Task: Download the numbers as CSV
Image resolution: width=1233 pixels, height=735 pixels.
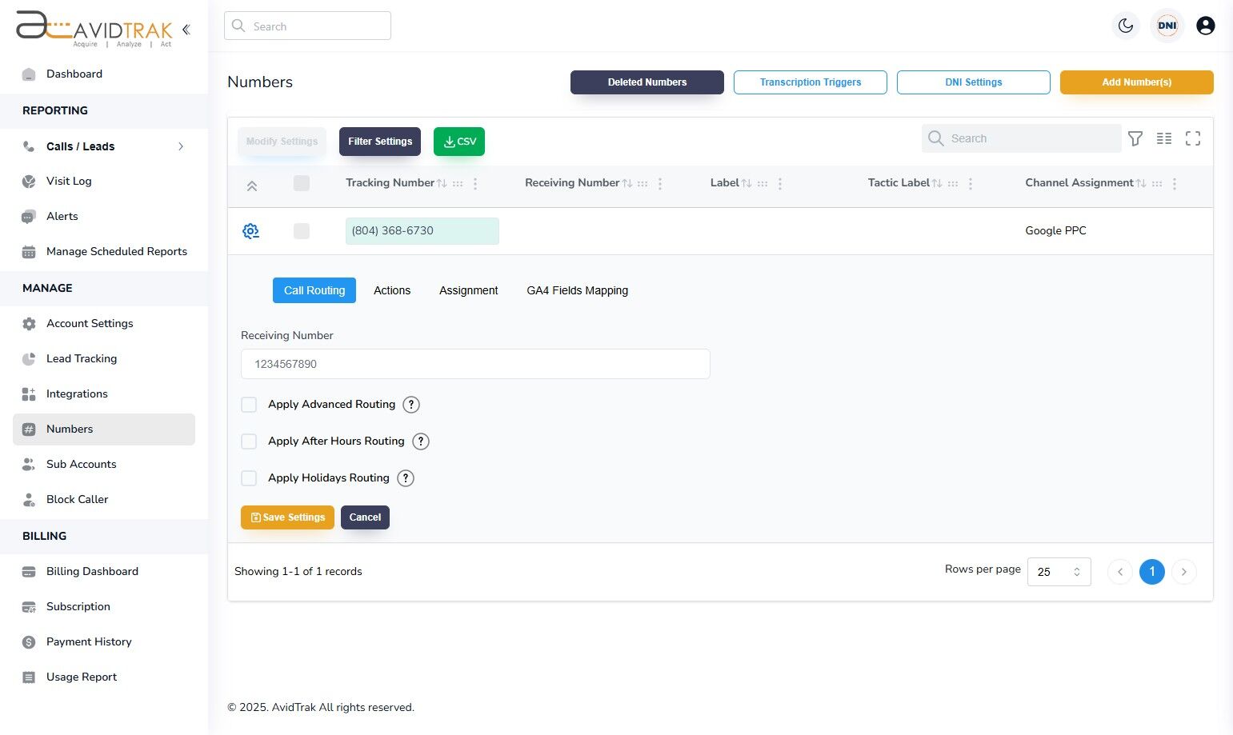Action: point(459,142)
